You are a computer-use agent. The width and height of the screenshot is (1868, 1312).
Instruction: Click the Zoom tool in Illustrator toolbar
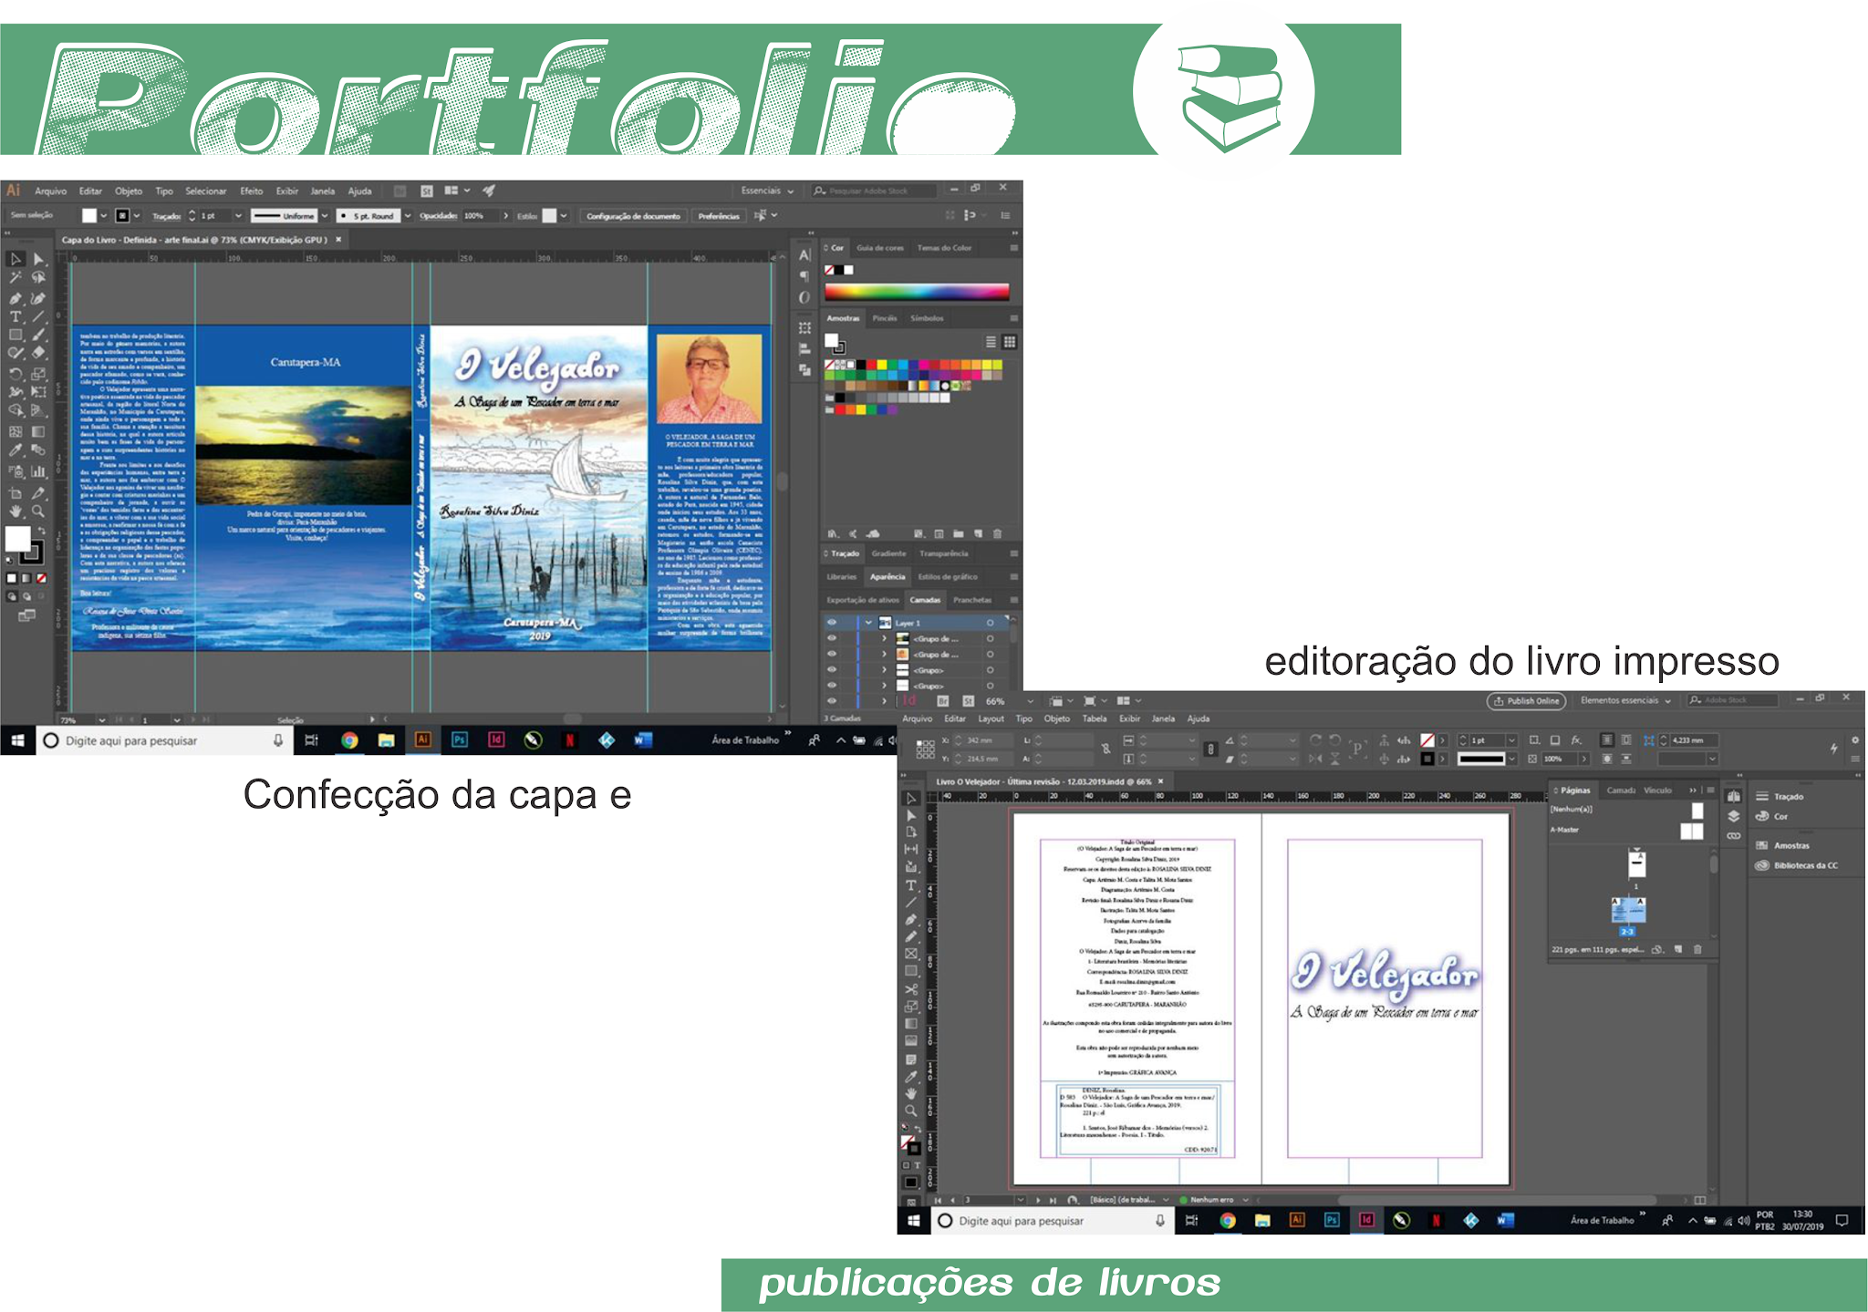(x=38, y=511)
